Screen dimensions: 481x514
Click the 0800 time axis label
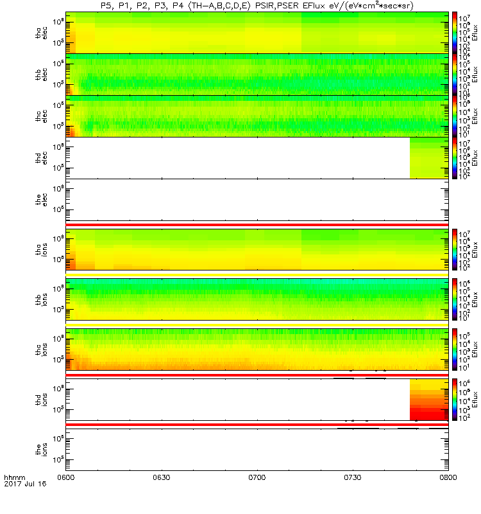(x=448, y=477)
